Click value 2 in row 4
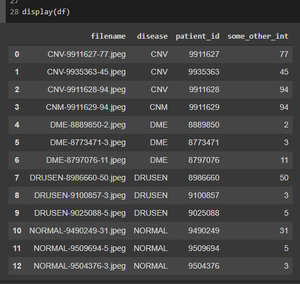This screenshot has height=284, width=300. 286,125
